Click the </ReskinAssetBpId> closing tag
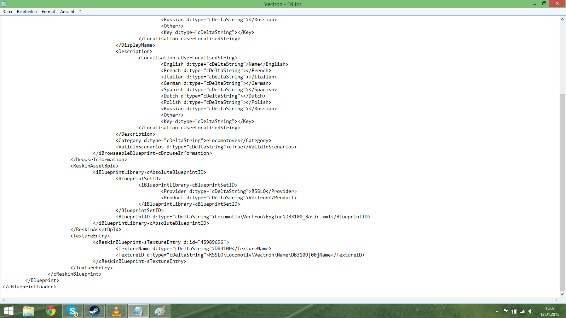Image resolution: width=566 pixels, height=318 pixels. 96,230
